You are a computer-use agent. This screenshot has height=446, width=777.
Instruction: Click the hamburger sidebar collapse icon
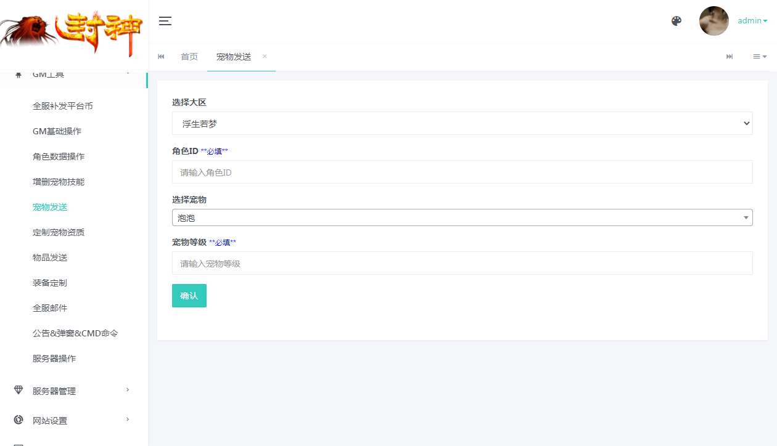point(165,20)
